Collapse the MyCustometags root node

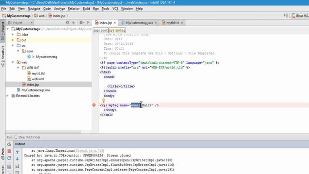tap(8, 29)
